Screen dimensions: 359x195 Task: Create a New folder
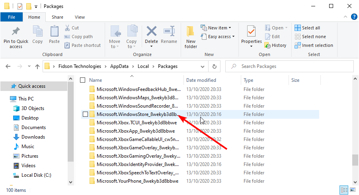pos(191,37)
